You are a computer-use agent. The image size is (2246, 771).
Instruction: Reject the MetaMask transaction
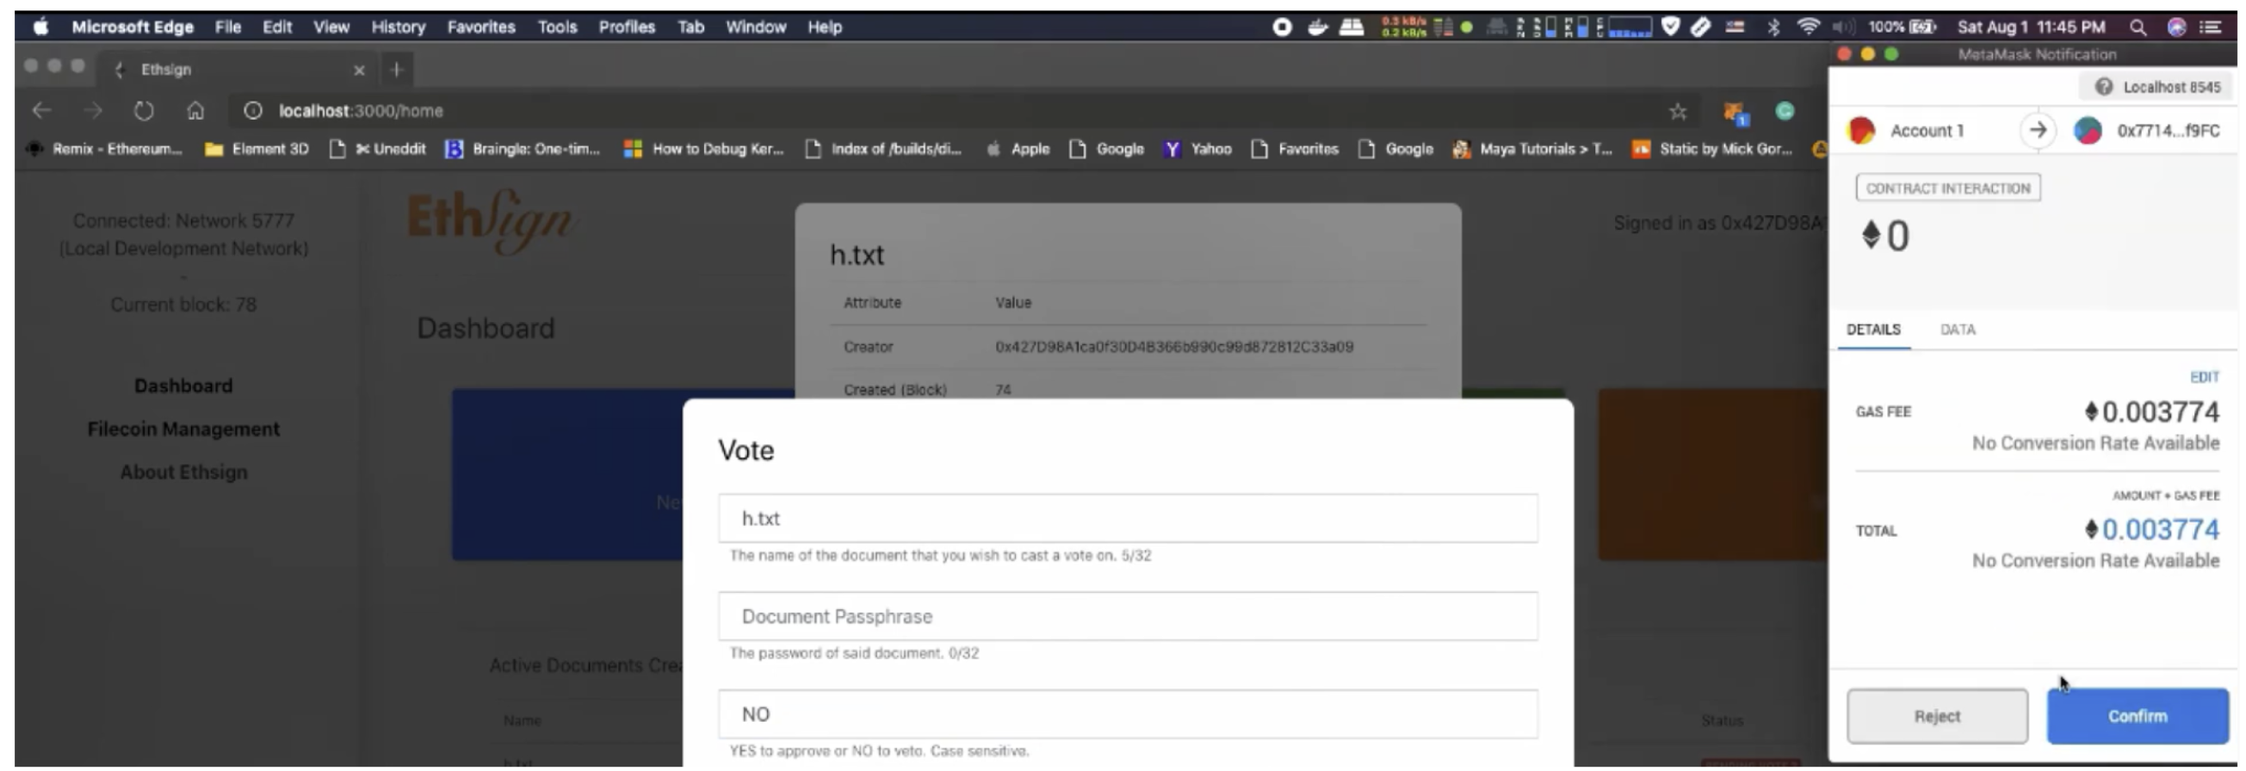[x=1936, y=716]
